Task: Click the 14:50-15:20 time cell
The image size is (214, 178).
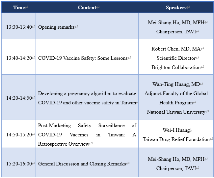Action: [19, 135]
